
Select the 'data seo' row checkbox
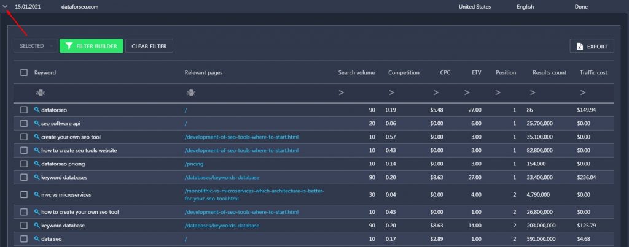(24, 239)
